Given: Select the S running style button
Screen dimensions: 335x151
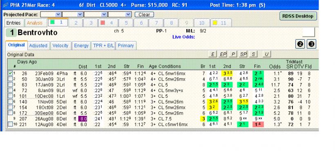Looking at the screenshot, I should click(x=253, y=54).
